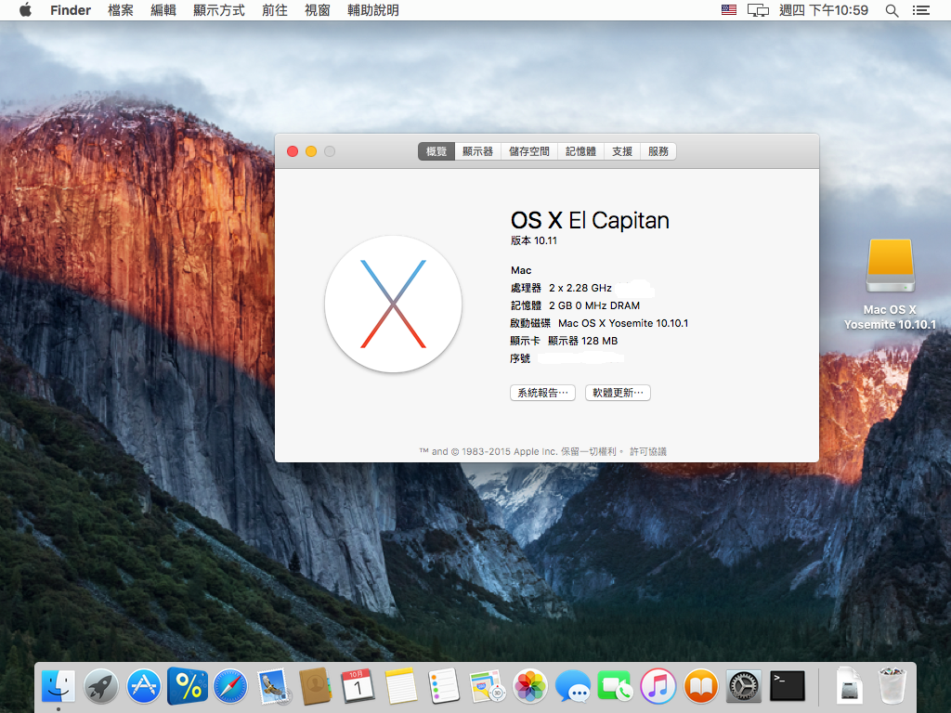
Task: Open System Preferences gear in Dock
Action: [744, 686]
